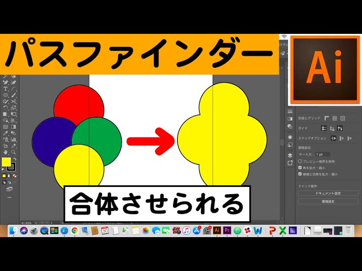Click the キー入力 1 pt field
The width and height of the screenshot is (362, 271).
[x=322, y=154]
